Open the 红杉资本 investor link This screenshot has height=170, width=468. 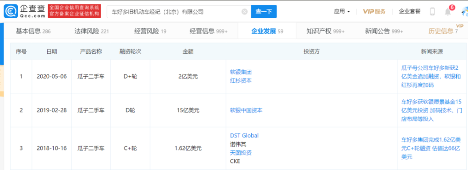coord(241,81)
